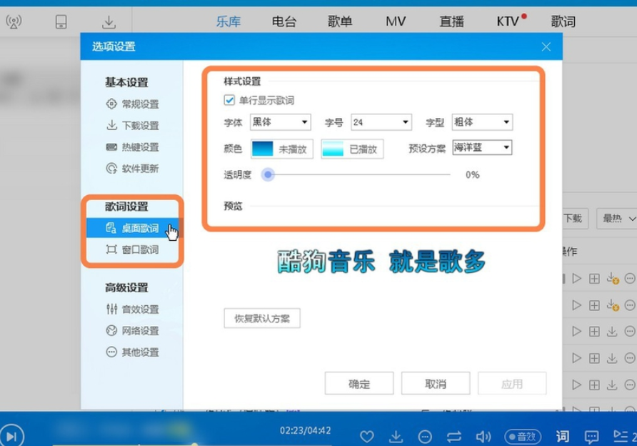
Task: Open 其他设置 in settings sidebar
Action: (x=132, y=352)
